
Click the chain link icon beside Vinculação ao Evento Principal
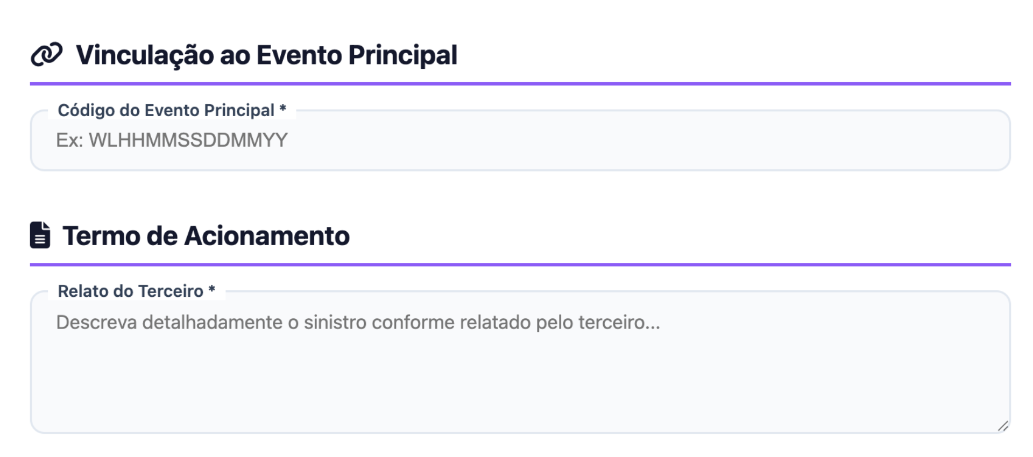click(47, 54)
